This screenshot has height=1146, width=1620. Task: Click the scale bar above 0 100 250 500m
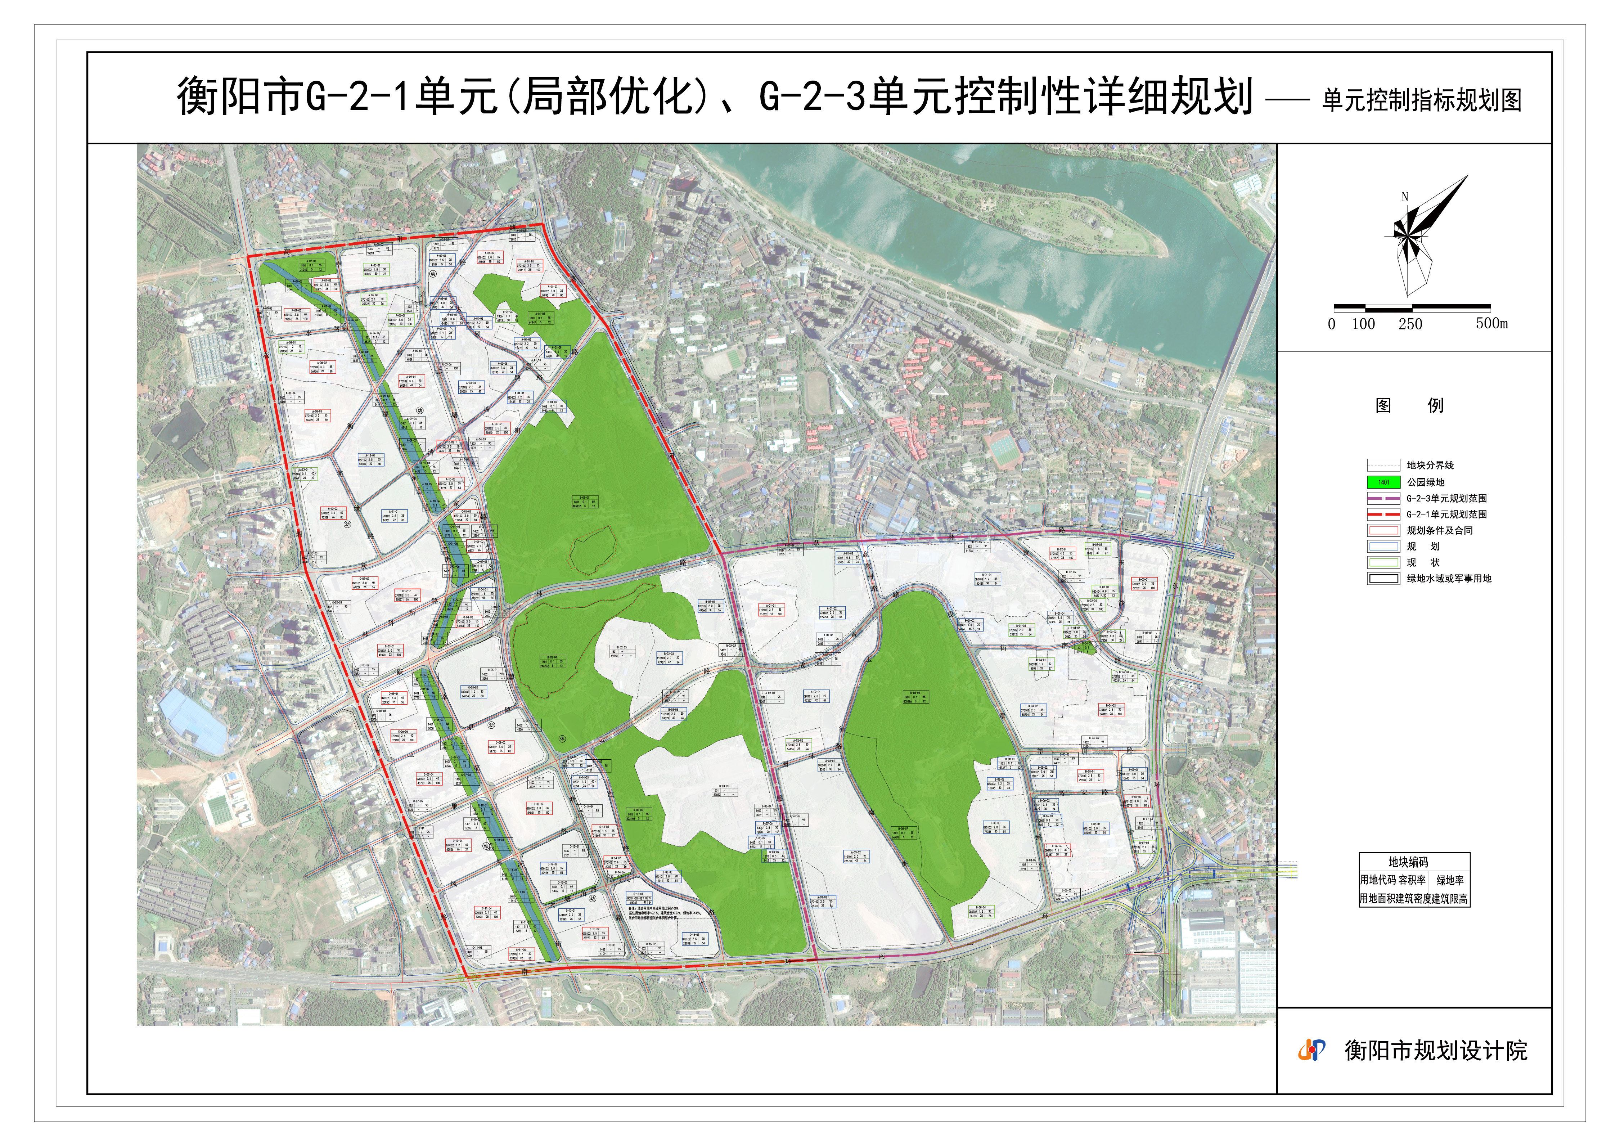click(1412, 308)
